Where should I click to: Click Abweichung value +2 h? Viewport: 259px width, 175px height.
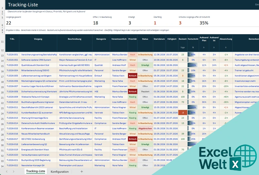click(x=226, y=65)
